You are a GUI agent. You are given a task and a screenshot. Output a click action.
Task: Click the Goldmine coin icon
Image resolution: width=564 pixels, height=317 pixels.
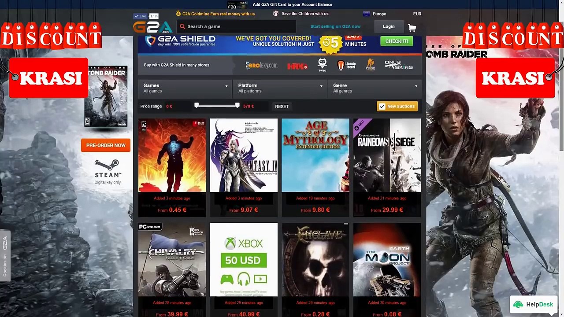click(178, 14)
